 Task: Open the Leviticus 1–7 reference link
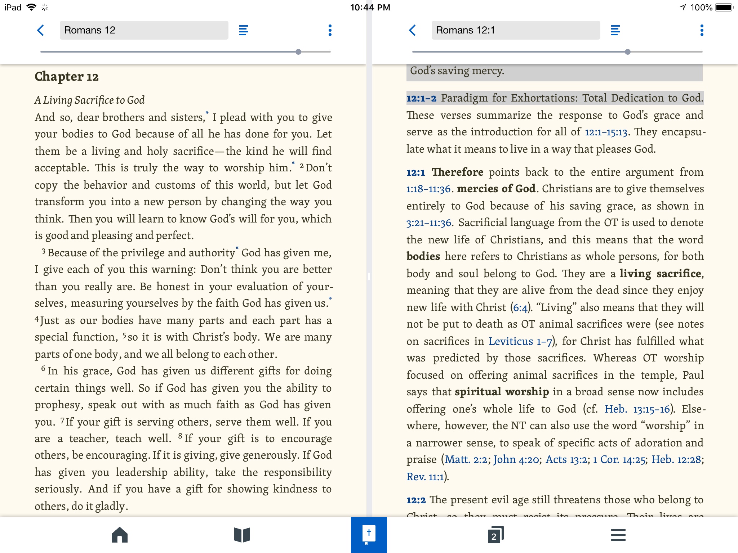(x=520, y=341)
